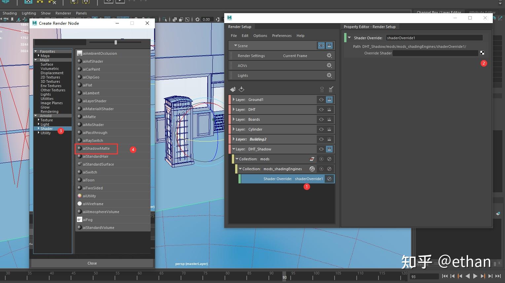505x283 pixels.
Task: Play the timeline forward
Action: coord(475,276)
